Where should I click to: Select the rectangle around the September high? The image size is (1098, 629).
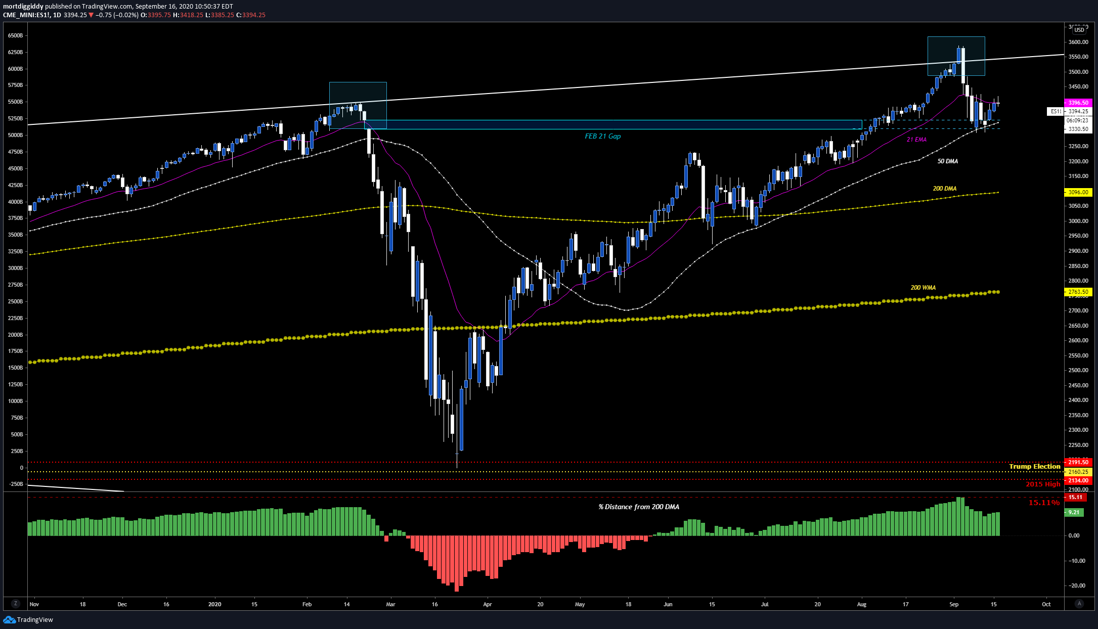tap(956, 56)
